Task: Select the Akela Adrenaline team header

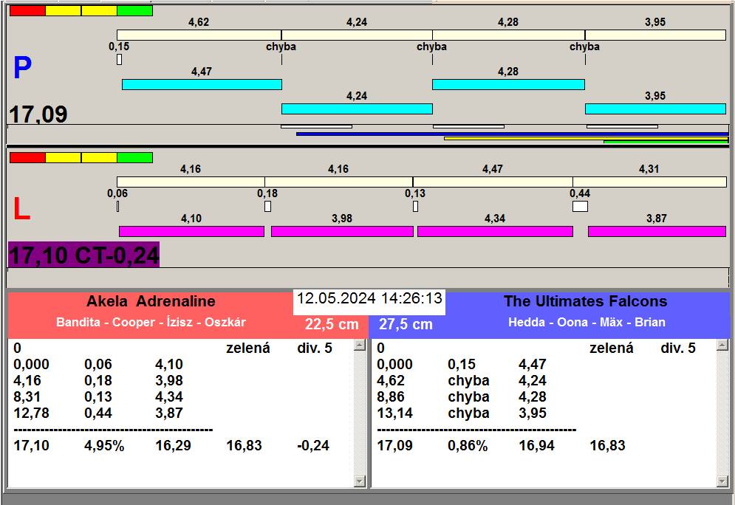Action: pyautogui.click(x=151, y=301)
